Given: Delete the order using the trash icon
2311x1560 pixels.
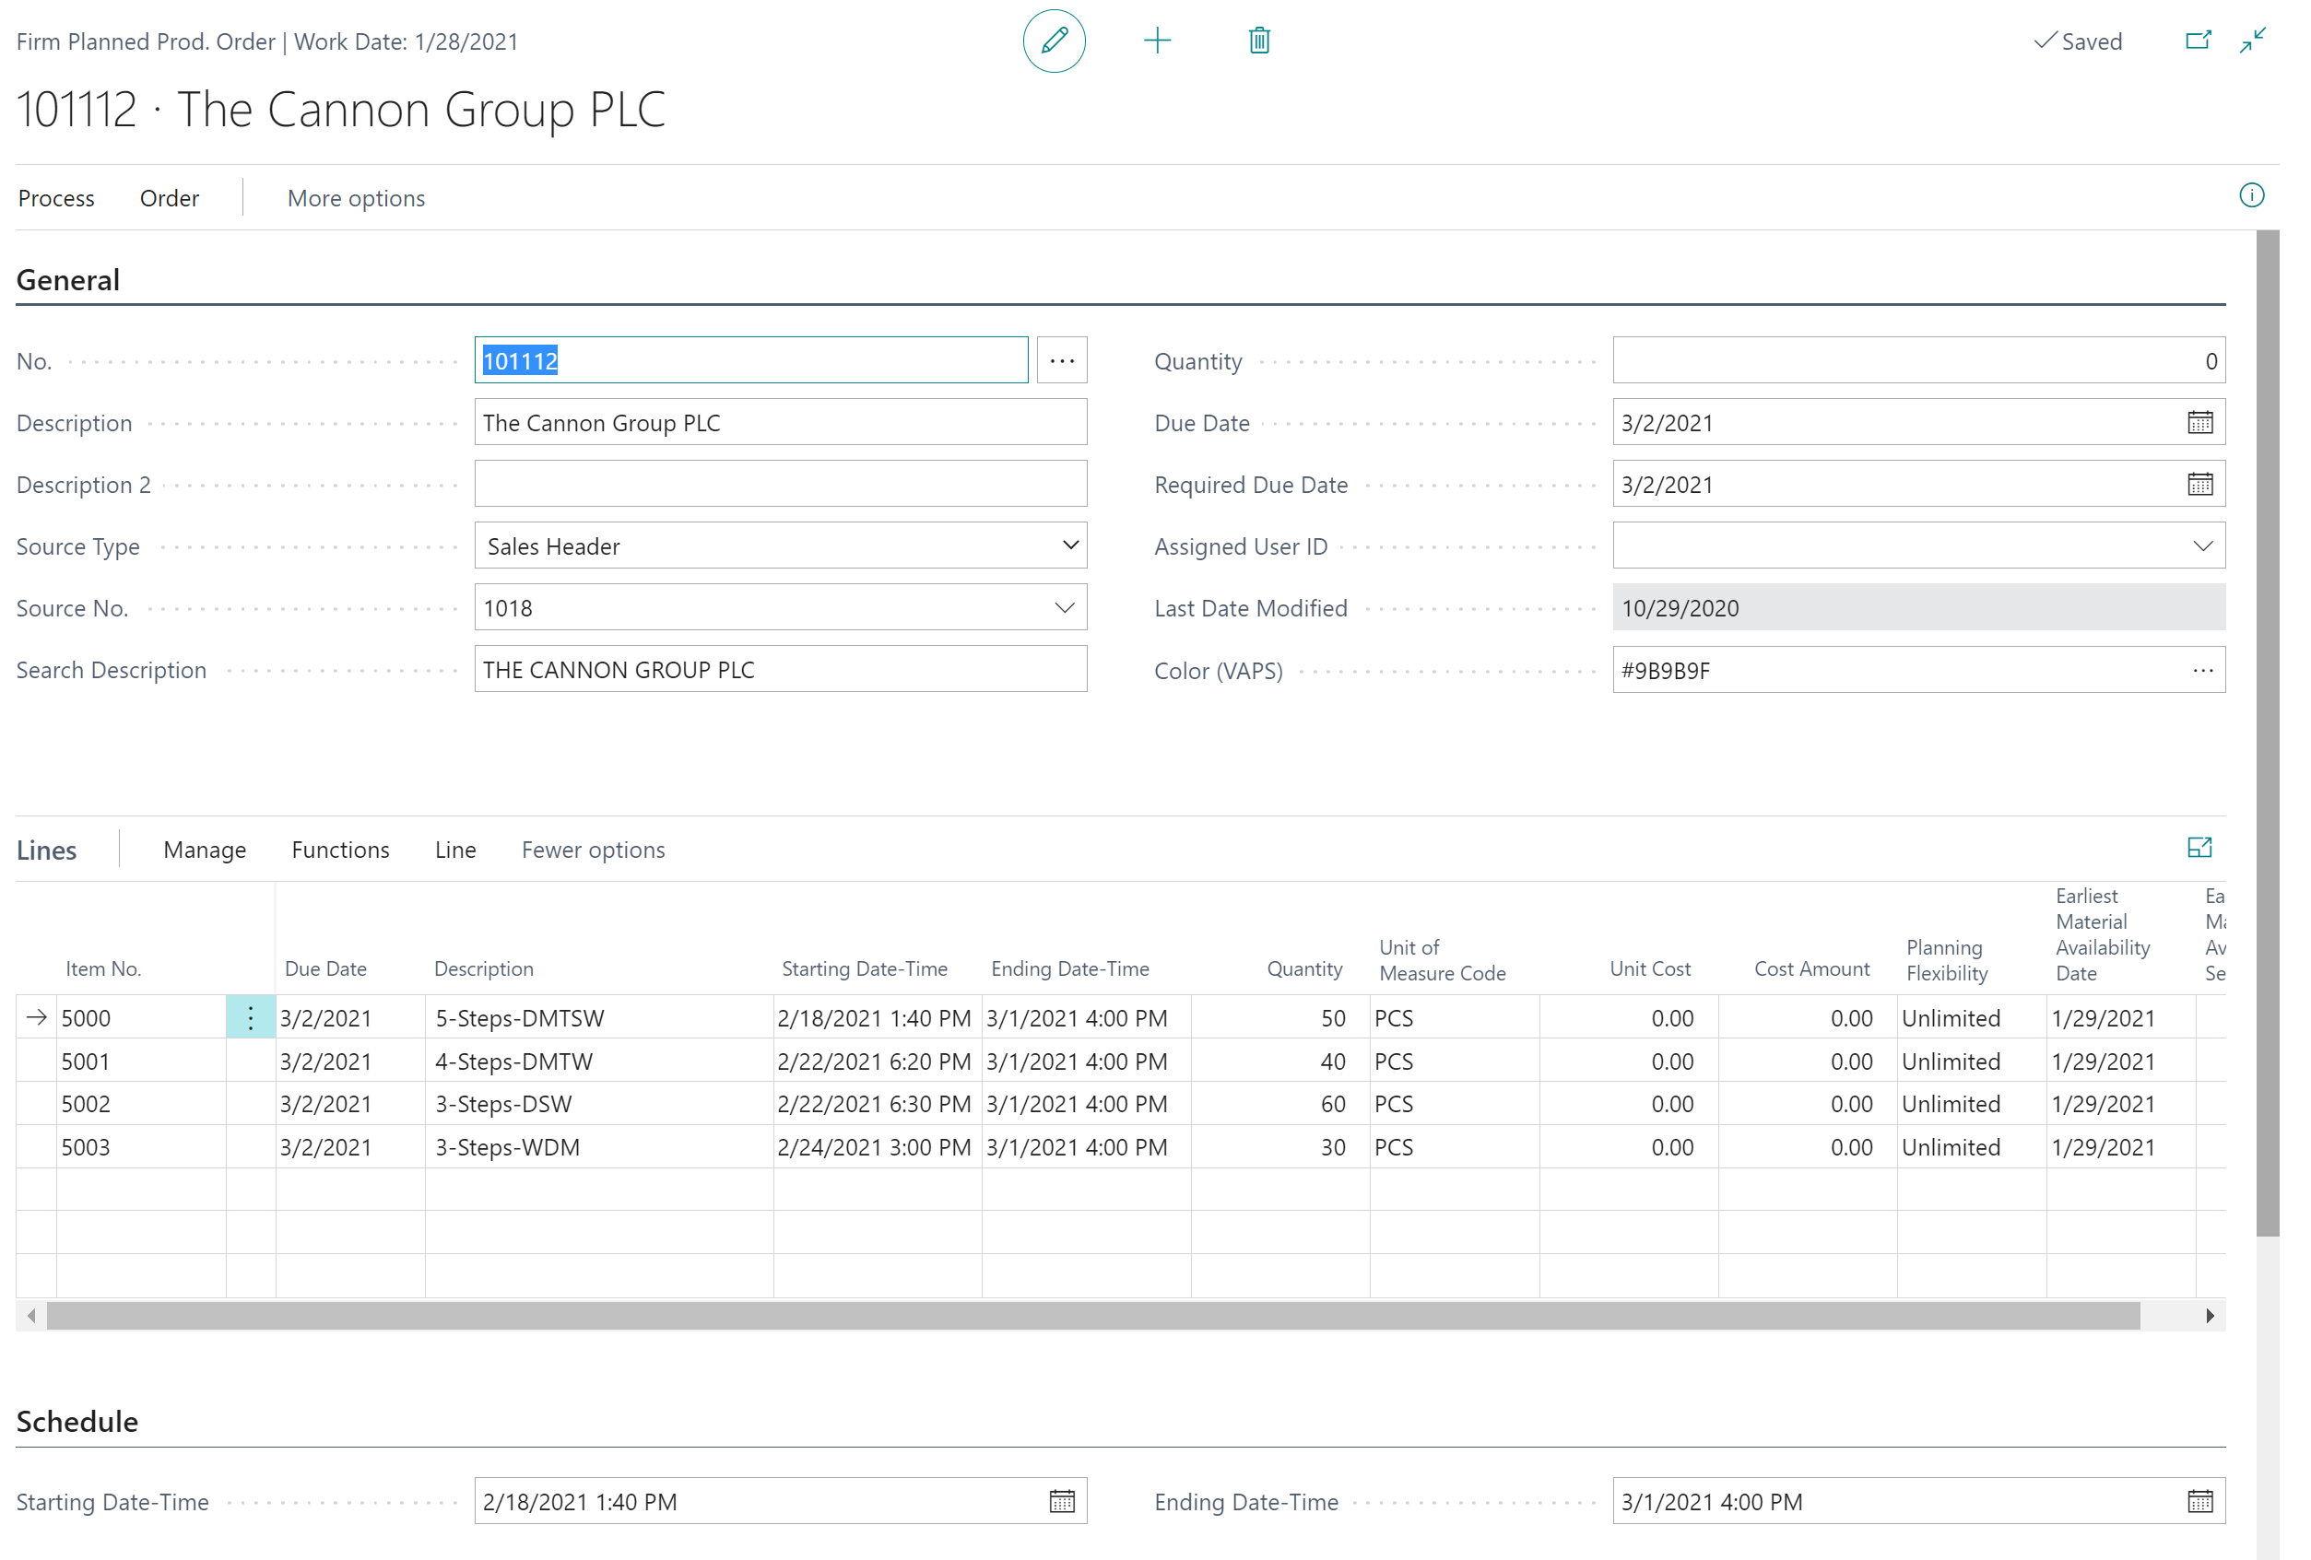Looking at the screenshot, I should pyautogui.click(x=1257, y=41).
